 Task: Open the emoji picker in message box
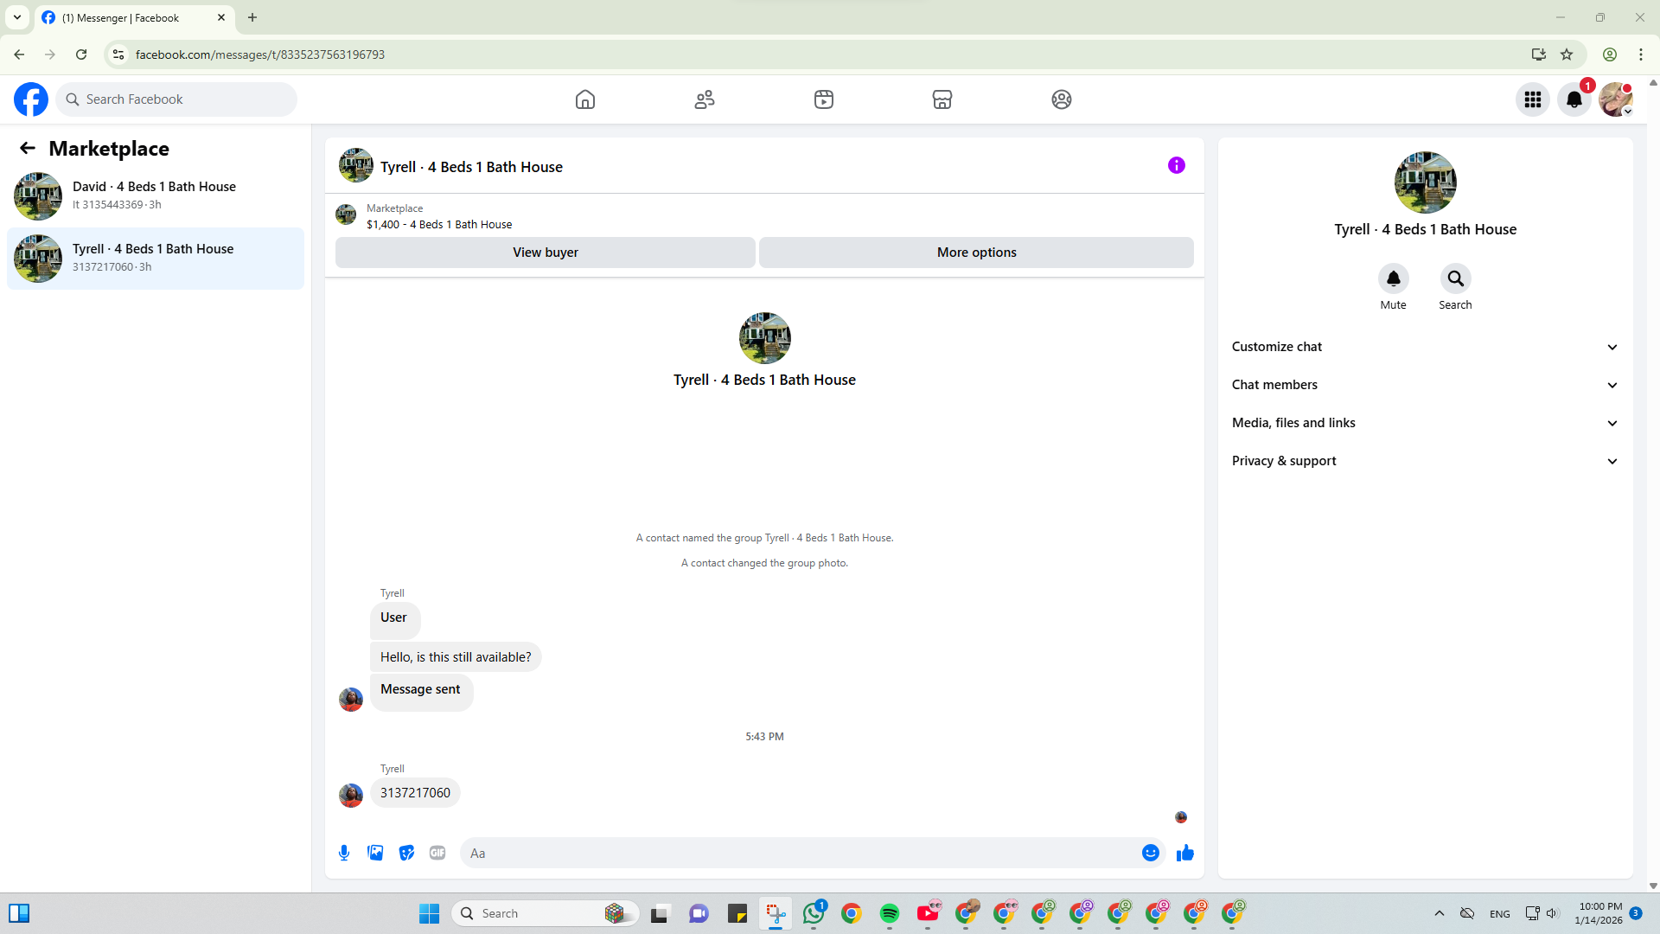(1150, 853)
